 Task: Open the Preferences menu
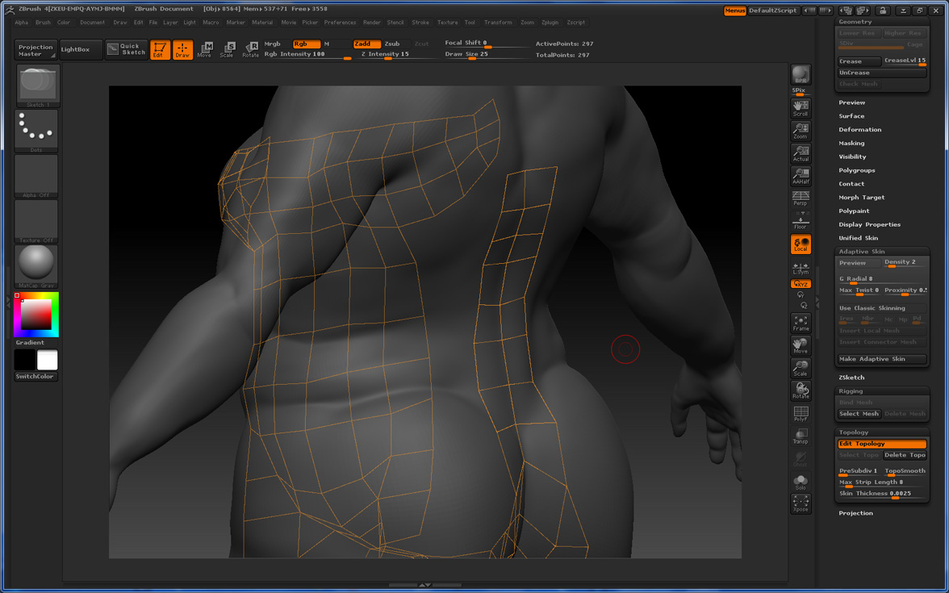click(341, 23)
